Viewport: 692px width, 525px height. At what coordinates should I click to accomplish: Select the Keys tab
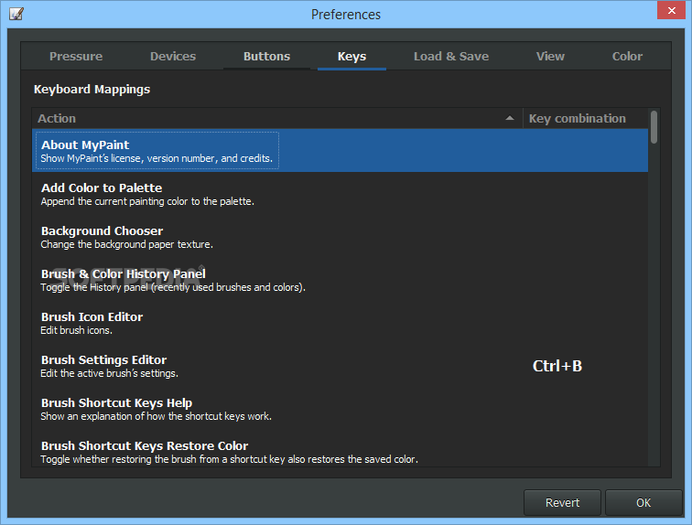tap(351, 57)
